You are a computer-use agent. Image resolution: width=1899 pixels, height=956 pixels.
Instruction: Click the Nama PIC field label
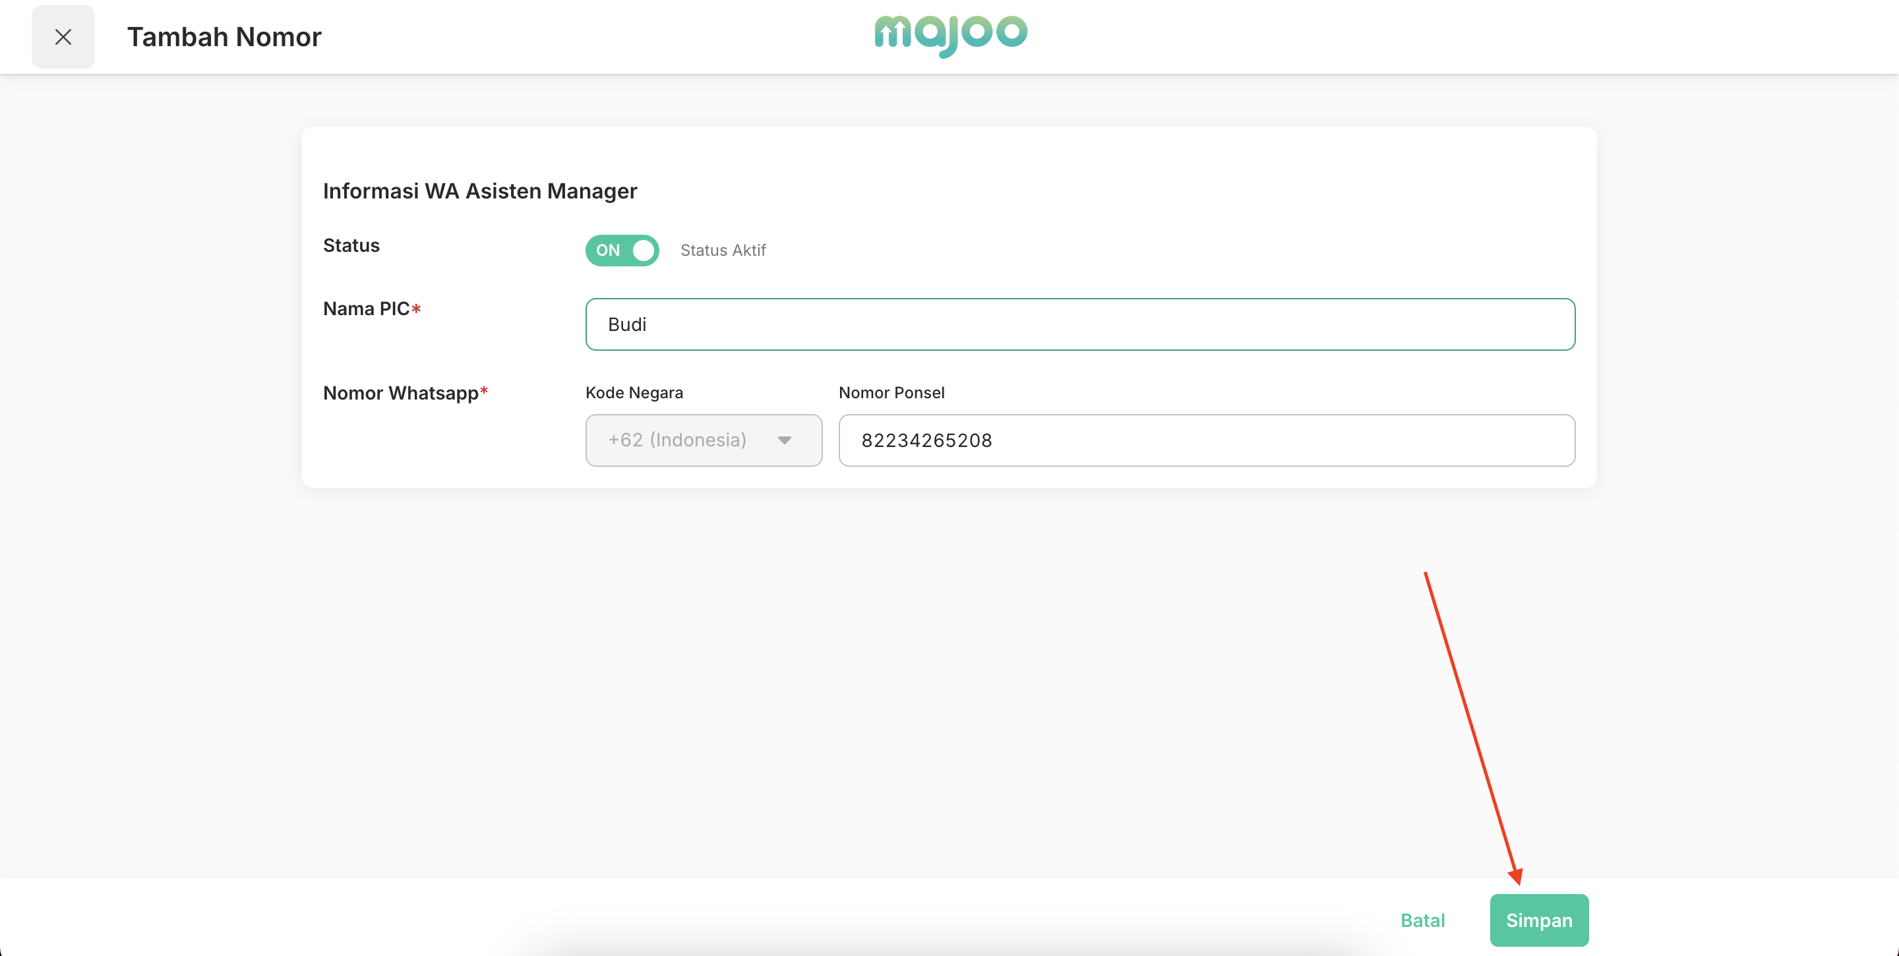(x=366, y=309)
